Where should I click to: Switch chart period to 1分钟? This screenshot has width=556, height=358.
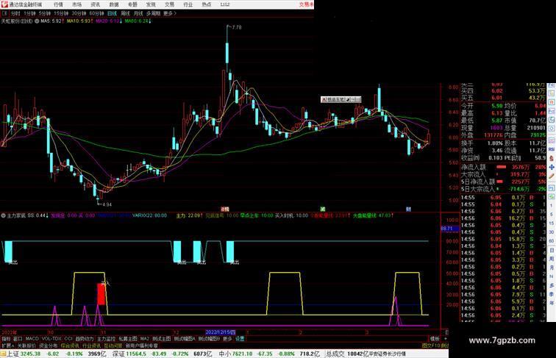[x=29, y=13]
